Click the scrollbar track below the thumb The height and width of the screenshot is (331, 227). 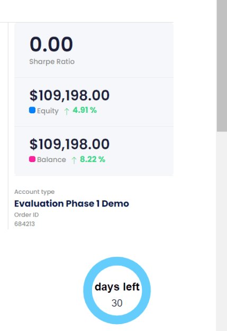222,231
